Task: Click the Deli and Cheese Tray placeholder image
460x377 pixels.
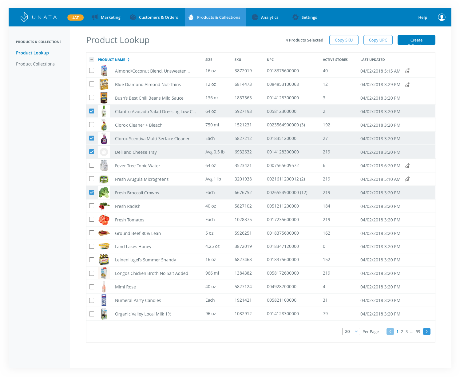Action: tap(104, 152)
